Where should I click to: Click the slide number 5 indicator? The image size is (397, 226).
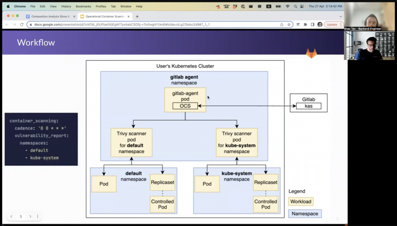tap(21, 217)
